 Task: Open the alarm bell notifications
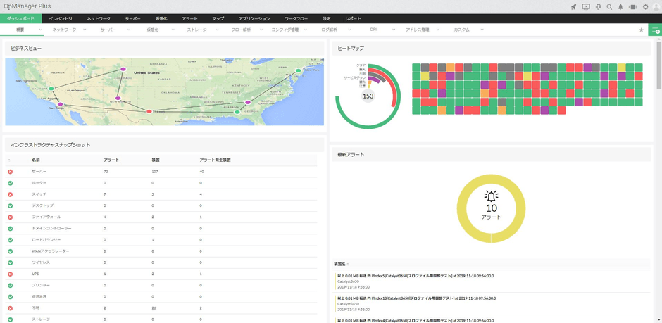[x=620, y=6]
